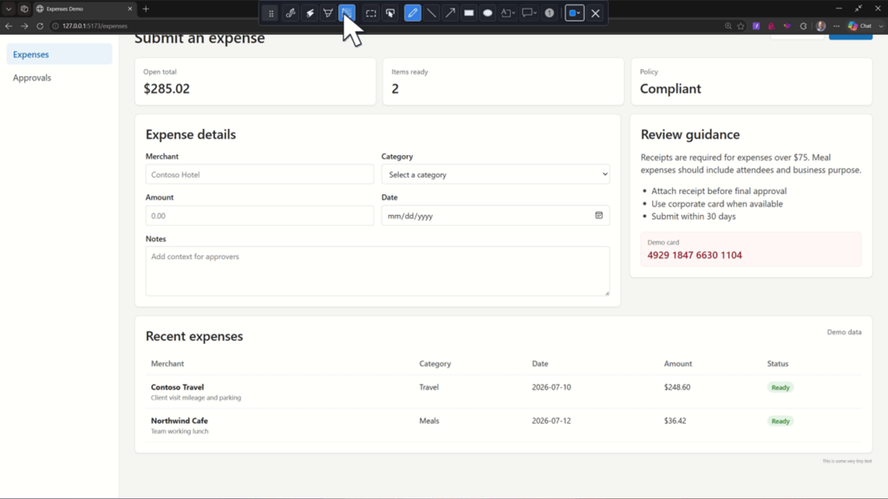Click the workspaces cube icon

coord(24,9)
